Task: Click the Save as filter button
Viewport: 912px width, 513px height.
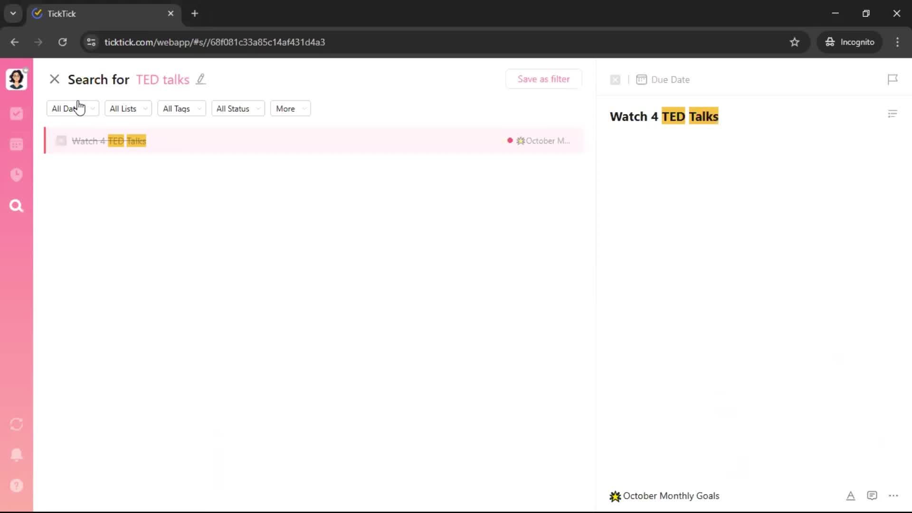Action: (543, 79)
